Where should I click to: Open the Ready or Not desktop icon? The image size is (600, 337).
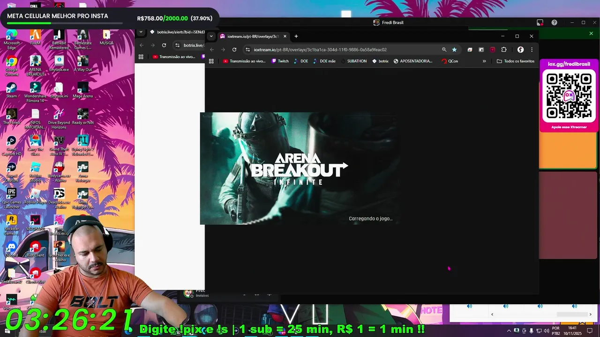pos(82,117)
